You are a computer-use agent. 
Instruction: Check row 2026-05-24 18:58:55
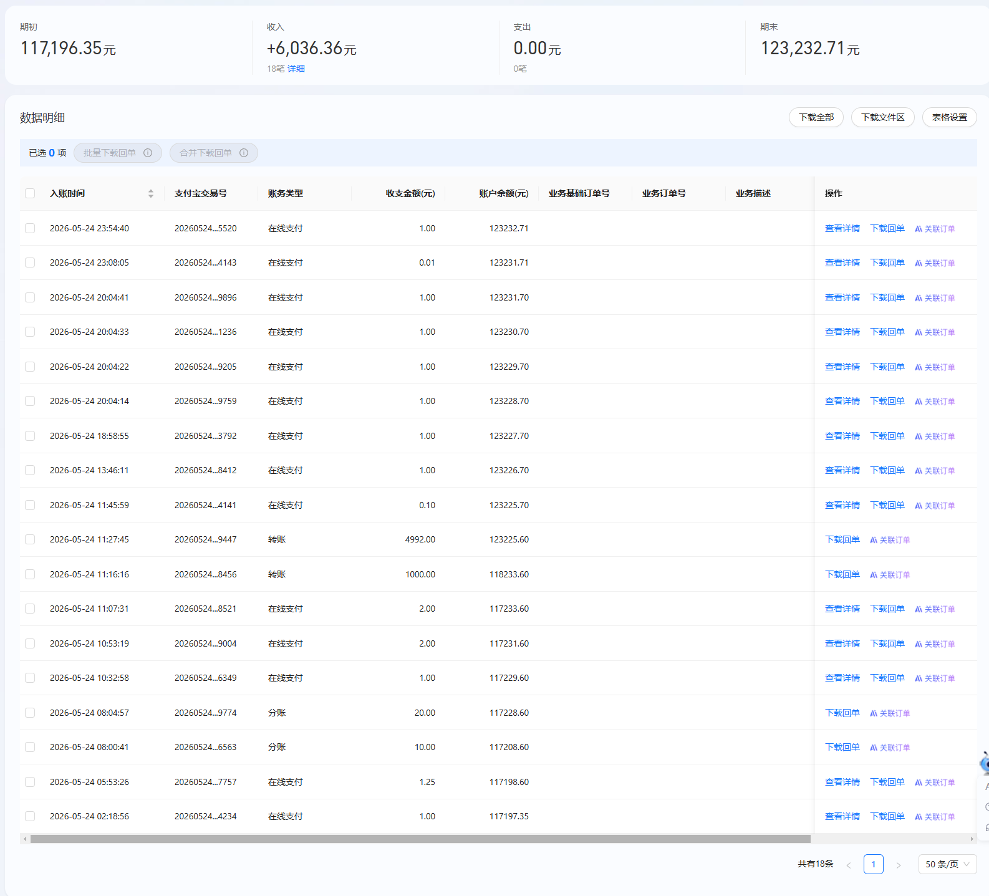coord(30,436)
